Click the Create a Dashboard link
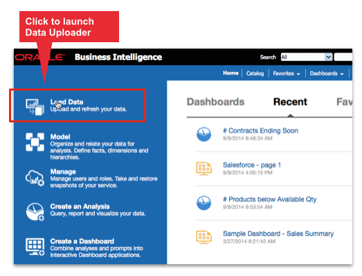The height and width of the screenshot is (276, 362). click(82, 241)
